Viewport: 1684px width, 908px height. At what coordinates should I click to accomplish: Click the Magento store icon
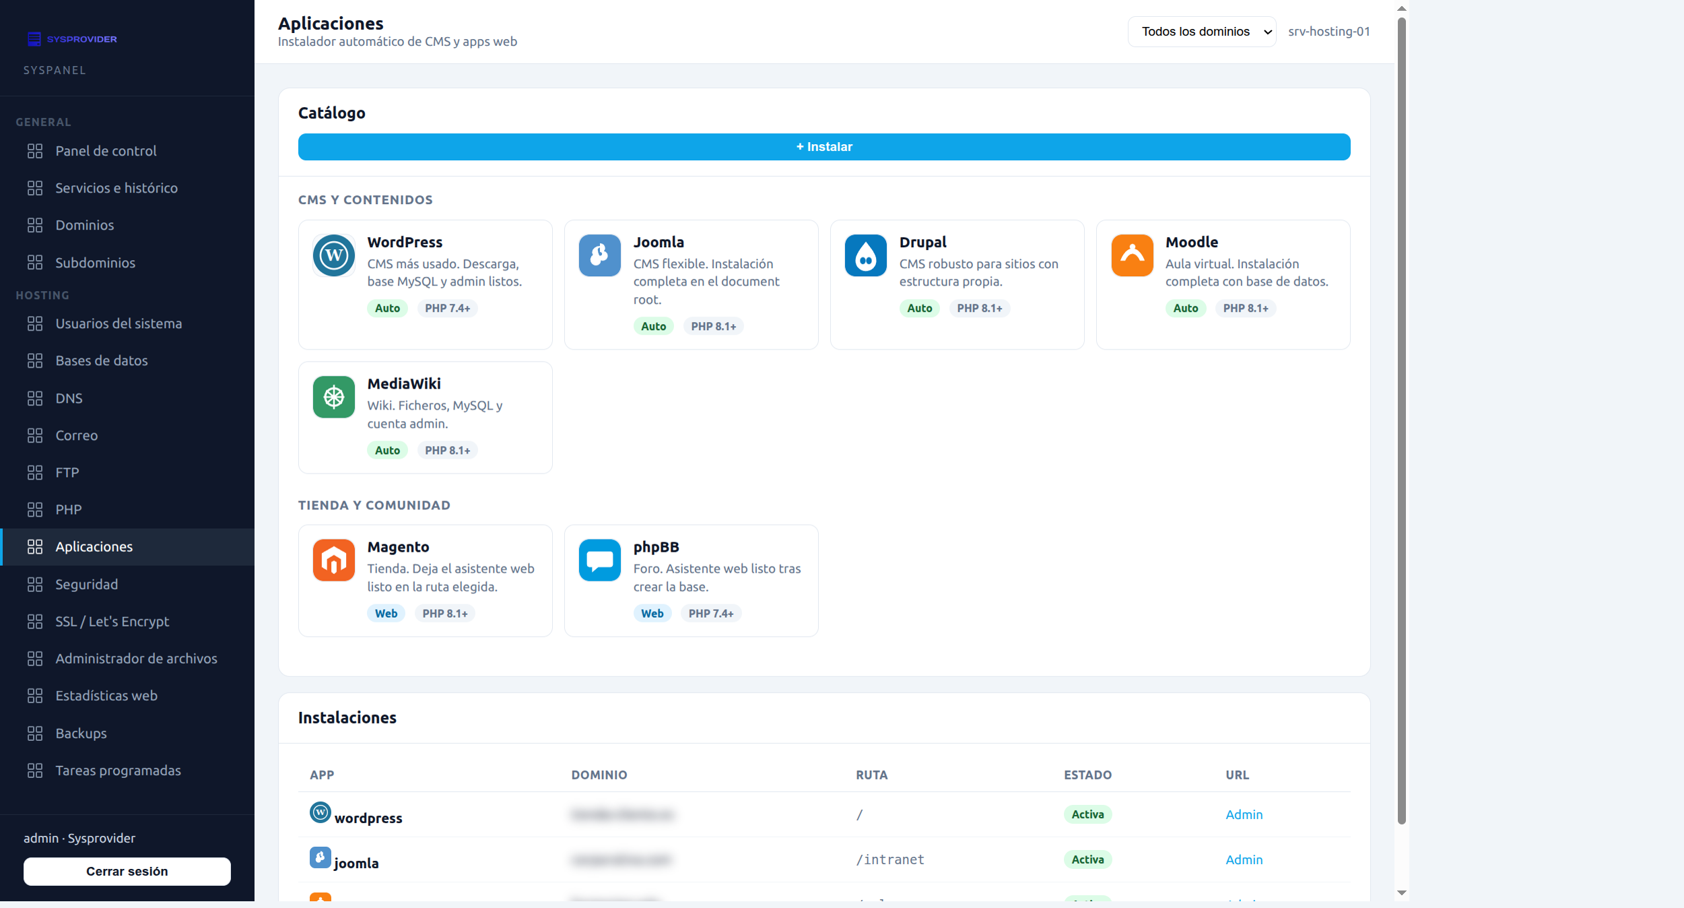pos(333,560)
